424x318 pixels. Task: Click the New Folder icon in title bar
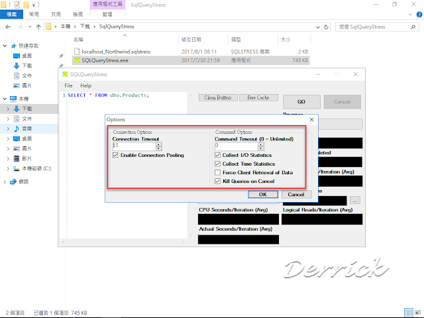[26, 5]
